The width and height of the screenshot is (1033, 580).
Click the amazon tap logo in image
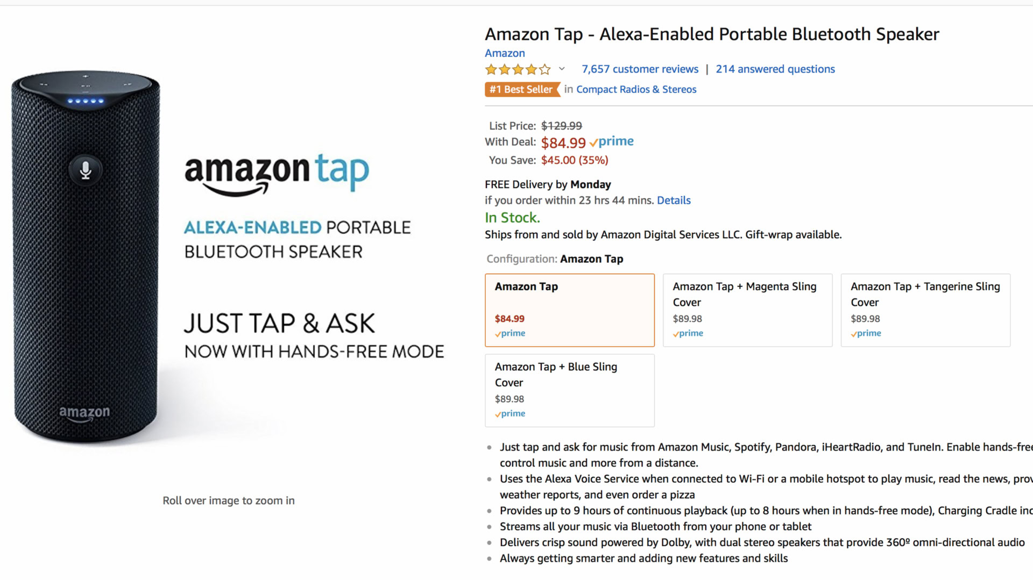[277, 173]
